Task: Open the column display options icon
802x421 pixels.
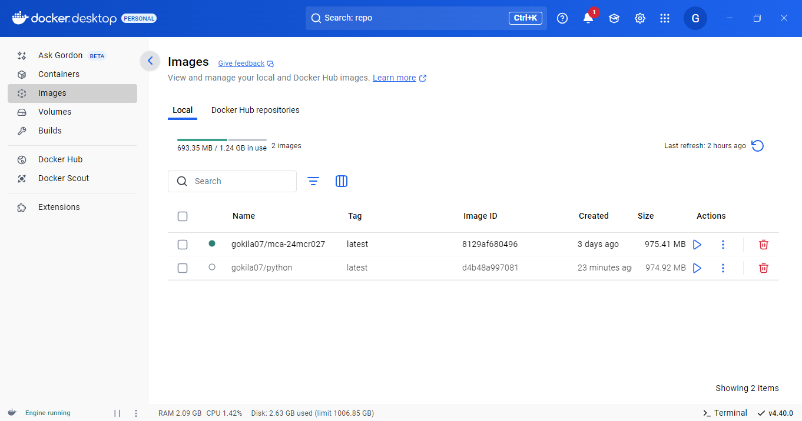Action: 342,181
